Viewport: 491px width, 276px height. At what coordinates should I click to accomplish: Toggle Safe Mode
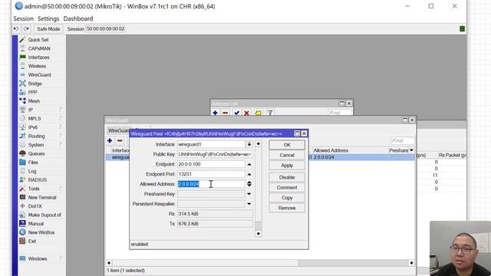click(48, 29)
